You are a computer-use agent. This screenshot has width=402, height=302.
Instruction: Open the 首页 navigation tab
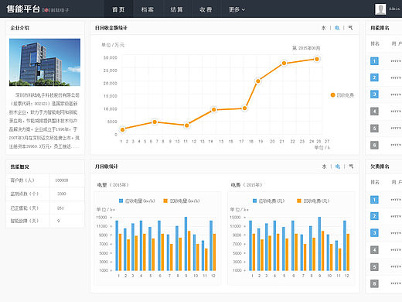click(x=118, y=9)
